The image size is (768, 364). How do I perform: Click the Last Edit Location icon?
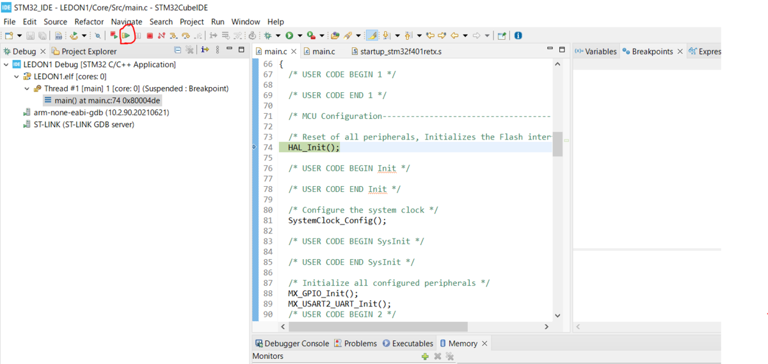[x=430, y=35]
